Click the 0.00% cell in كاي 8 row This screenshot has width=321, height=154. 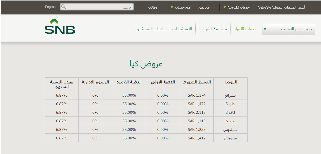pos(163,112)
